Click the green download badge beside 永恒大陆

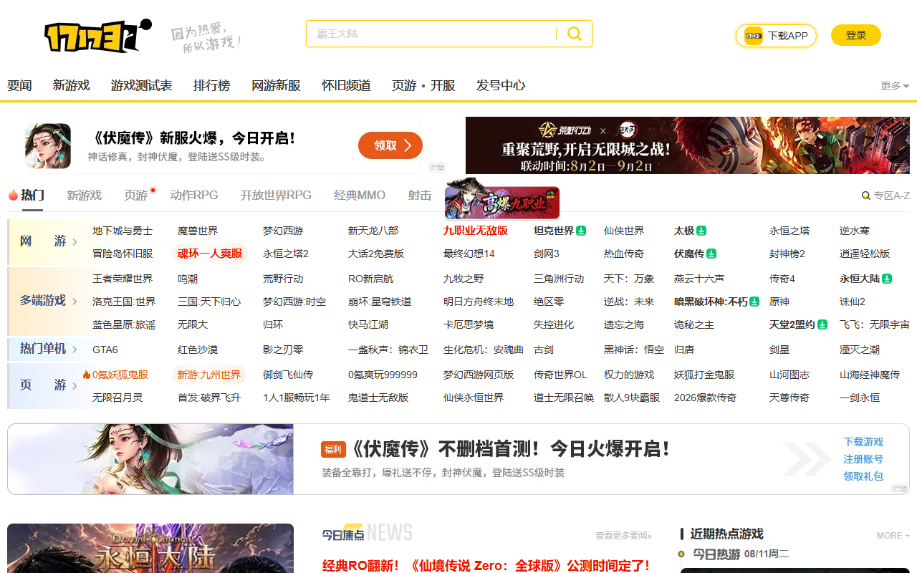click(x=887, y=279)
